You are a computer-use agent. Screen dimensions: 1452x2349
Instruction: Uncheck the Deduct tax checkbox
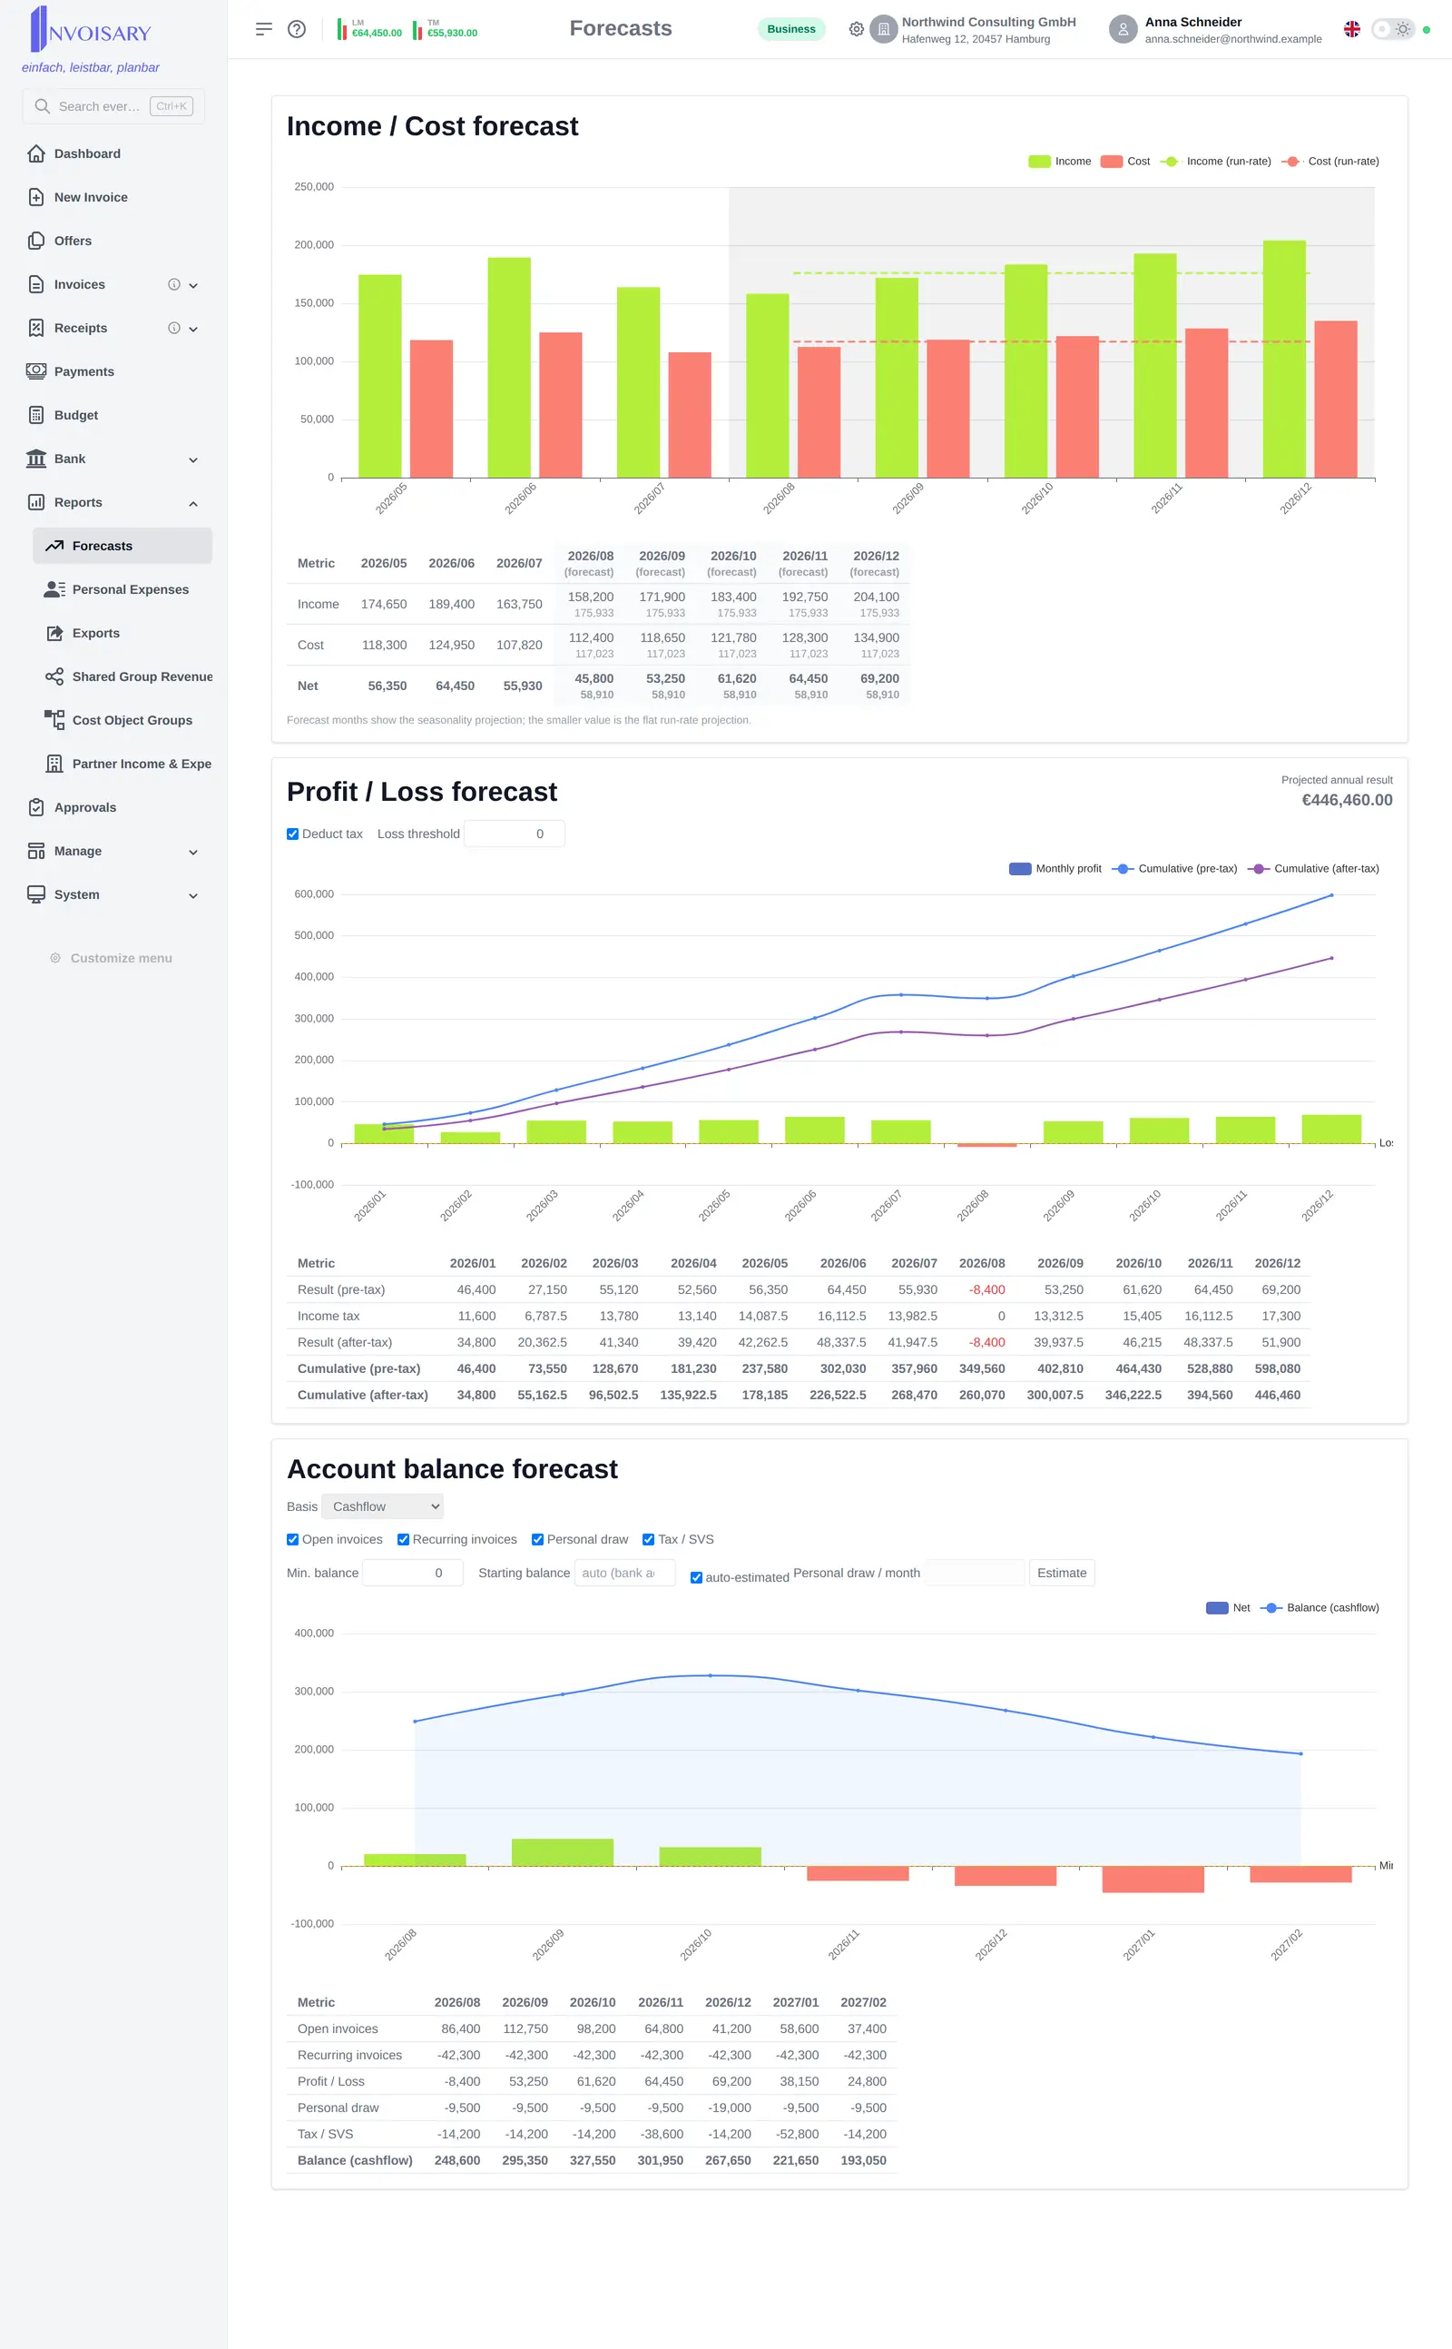(x=293, y=834)
